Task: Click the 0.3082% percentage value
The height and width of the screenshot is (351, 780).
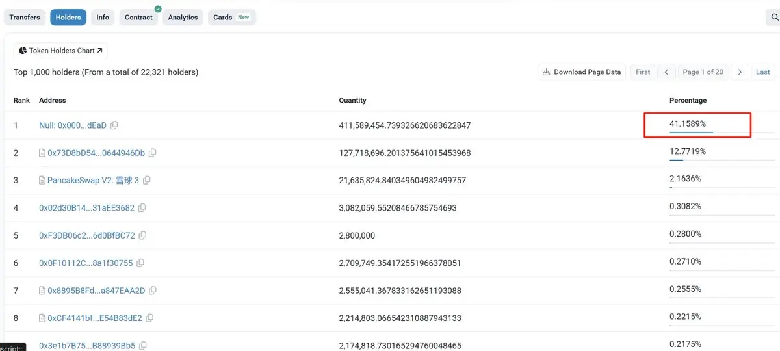Action: point(685,206)
